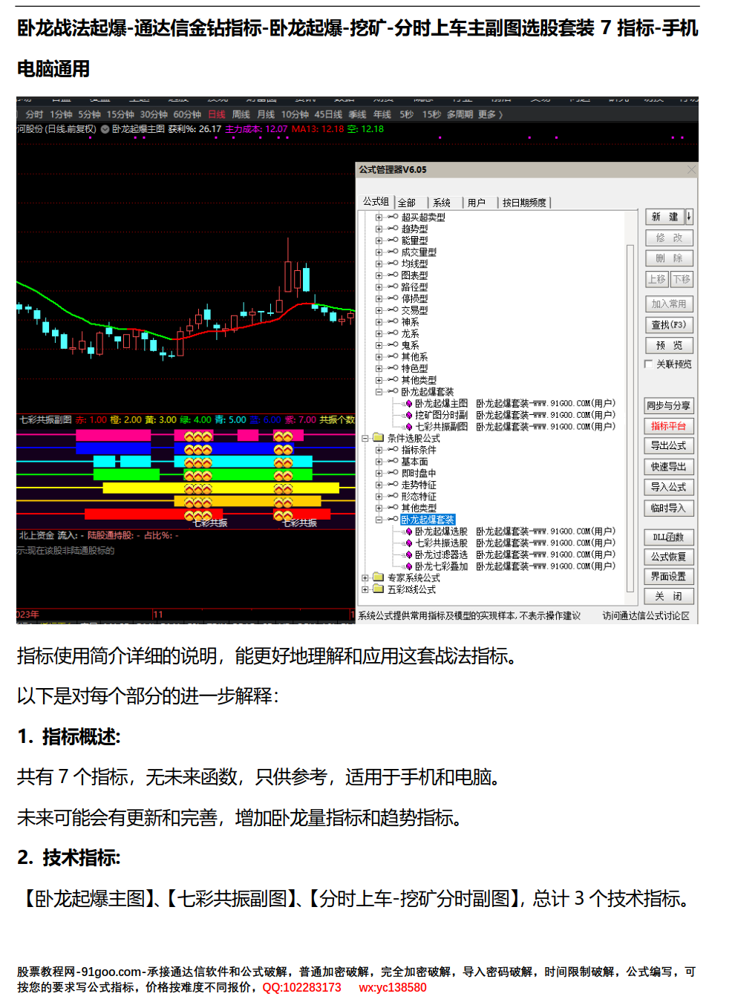This screenshot has height=1005, width=735.
Task: Expand the 走势特征 tree node
Action: [x=379, y=485]
